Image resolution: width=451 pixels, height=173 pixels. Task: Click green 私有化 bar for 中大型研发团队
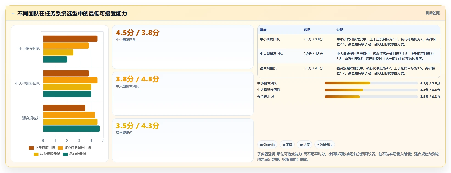coord(67,94)
